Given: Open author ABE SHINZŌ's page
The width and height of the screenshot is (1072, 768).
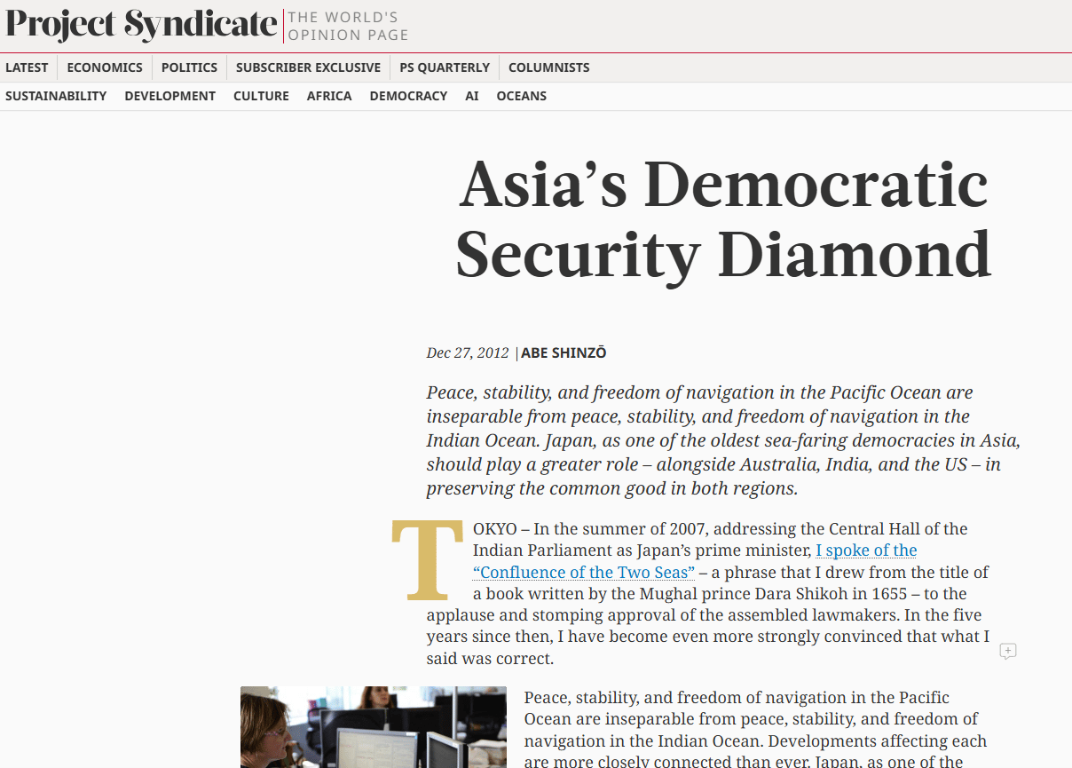Looking at the screenshot, I should click(564, 353).
